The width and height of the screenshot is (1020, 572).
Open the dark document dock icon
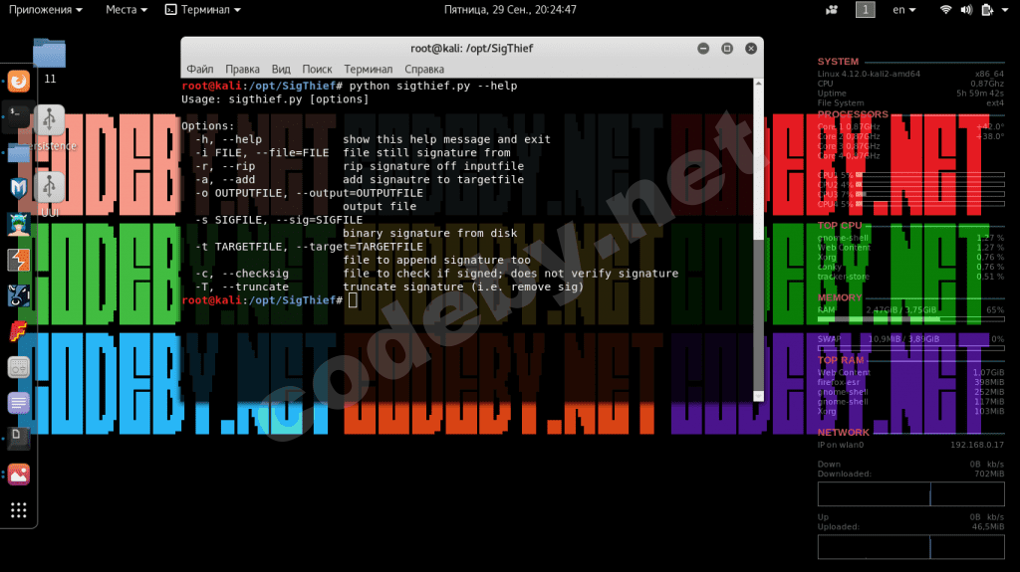[18, 438]
